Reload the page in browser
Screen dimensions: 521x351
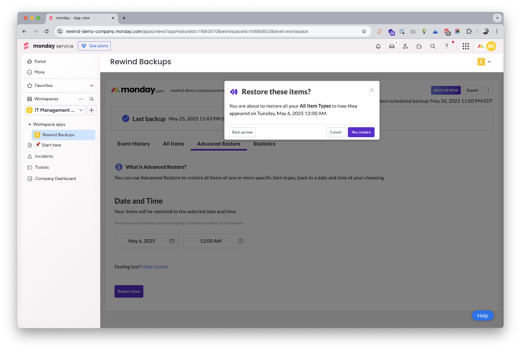point(47,31)
